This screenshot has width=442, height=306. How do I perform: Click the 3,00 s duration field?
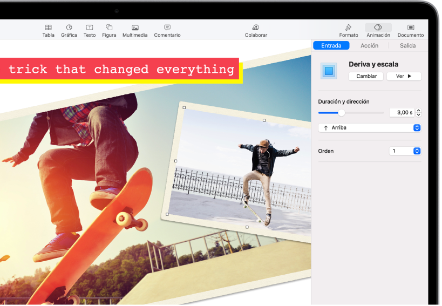coord(402,113)
